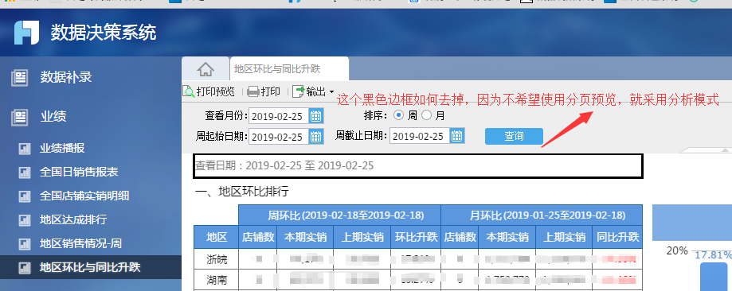The width and height of the screenshot is (732, 291).
Task: Click the 地区 column header
Action: click(217, 237)
